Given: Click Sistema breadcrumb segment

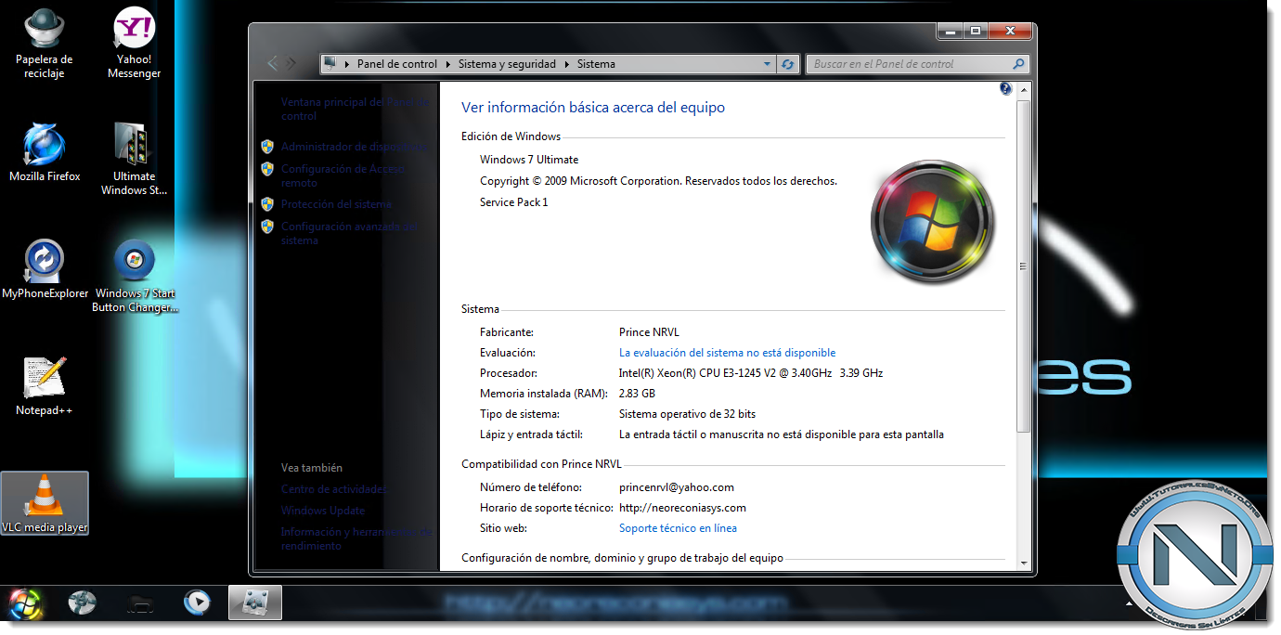Looking at the screenshot, I should tap(596, 64).
